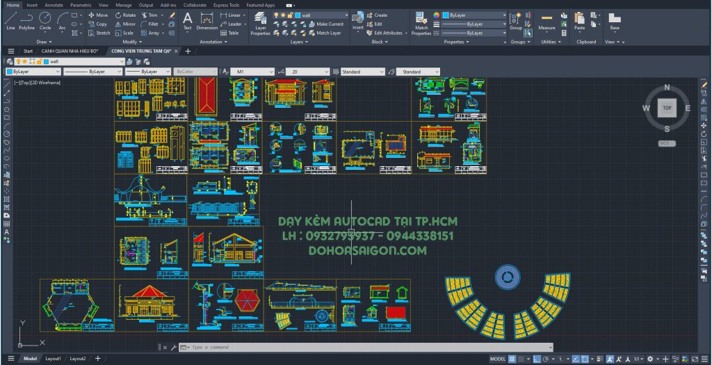Open the text style dropdown showing M1
Image resolution: width=712 pixels, height=365 pixels.
tap(252, 72)
